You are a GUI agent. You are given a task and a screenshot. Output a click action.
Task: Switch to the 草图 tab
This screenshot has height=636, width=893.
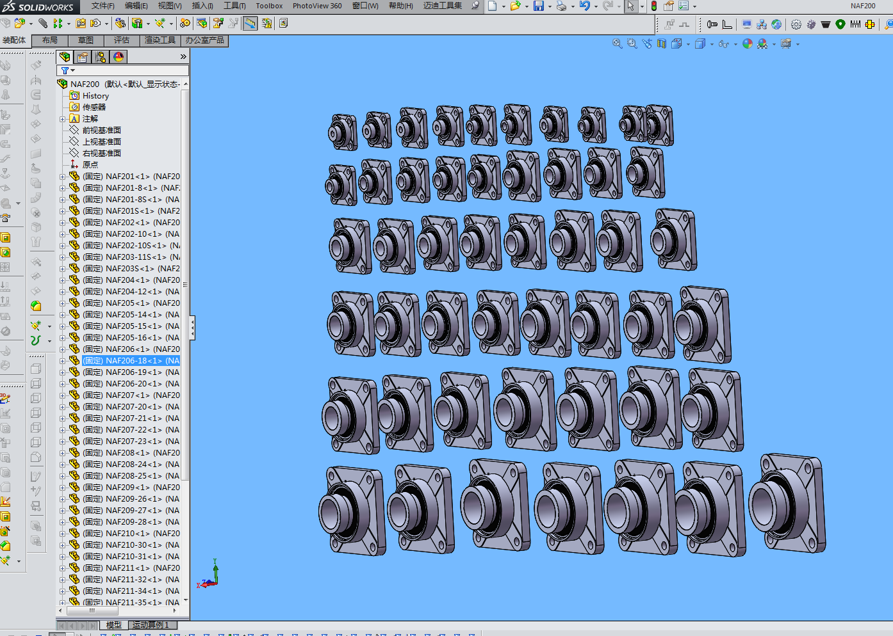(x=86, y=40)
